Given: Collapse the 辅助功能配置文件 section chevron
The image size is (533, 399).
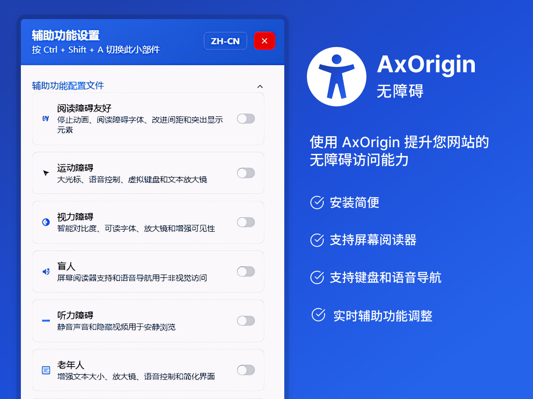Looking at the screenshot, I should click(x=260, y=86).
